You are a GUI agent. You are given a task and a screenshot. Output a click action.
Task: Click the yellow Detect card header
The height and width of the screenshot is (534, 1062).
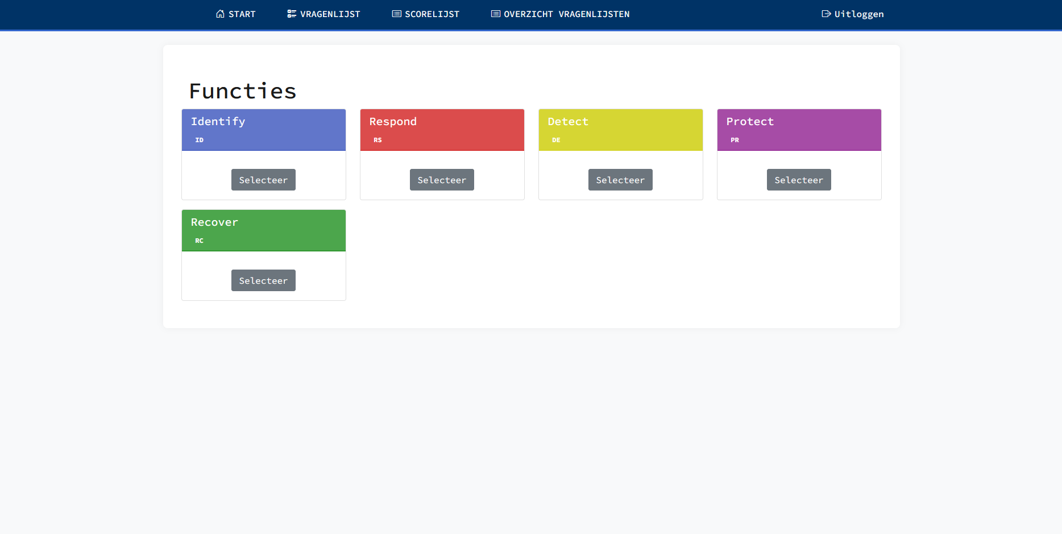(621, 130)
